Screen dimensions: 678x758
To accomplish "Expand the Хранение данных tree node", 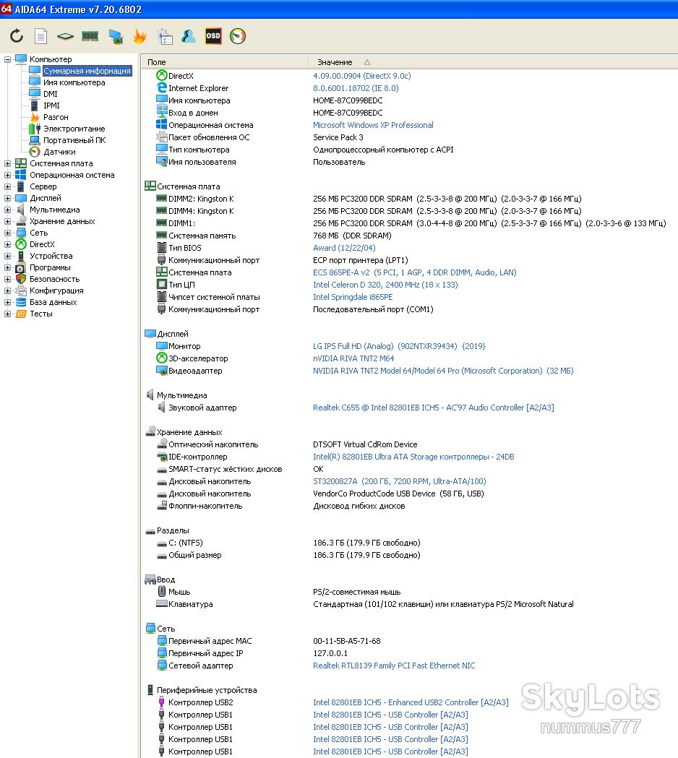I will 7,221.
